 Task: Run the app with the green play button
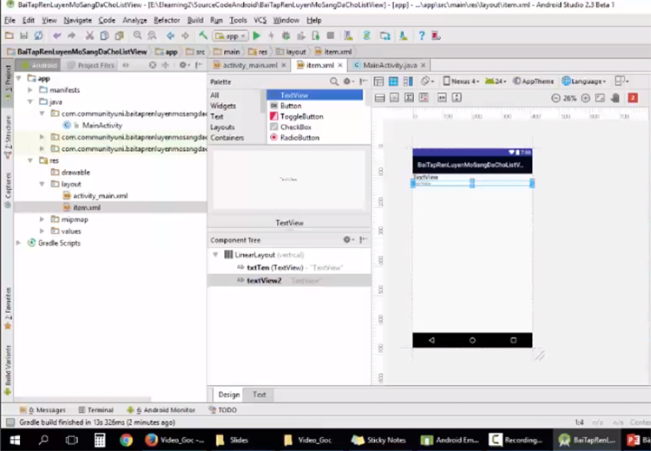tap(257, 36)
